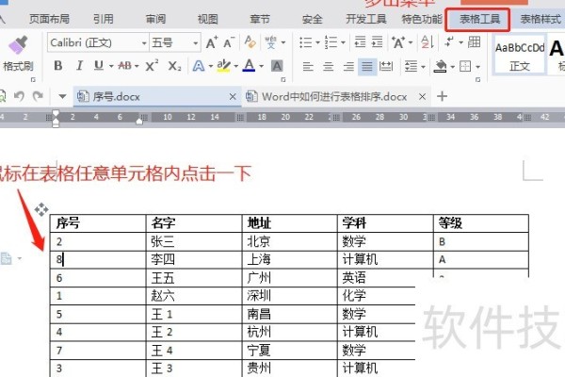
Task: Open the 页面布局 ribbon tab
Action: click(x=49, y=19)
